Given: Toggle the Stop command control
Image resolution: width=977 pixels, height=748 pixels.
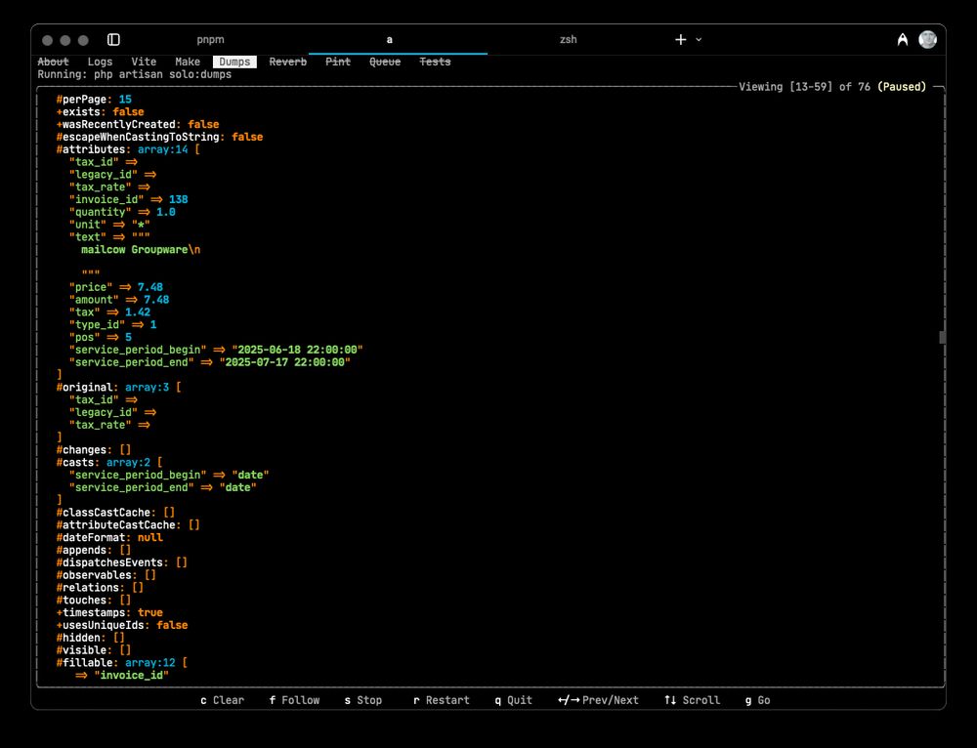Looking at the screenshot, I should [362, 700].
